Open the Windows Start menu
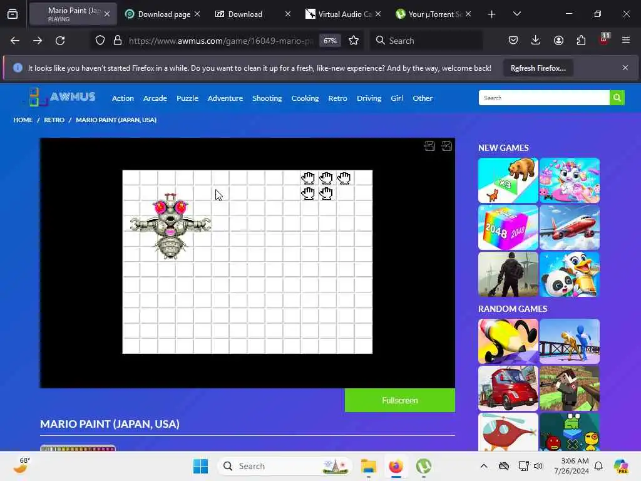Screen dimensions: 641x481 (x=200, y=466)
